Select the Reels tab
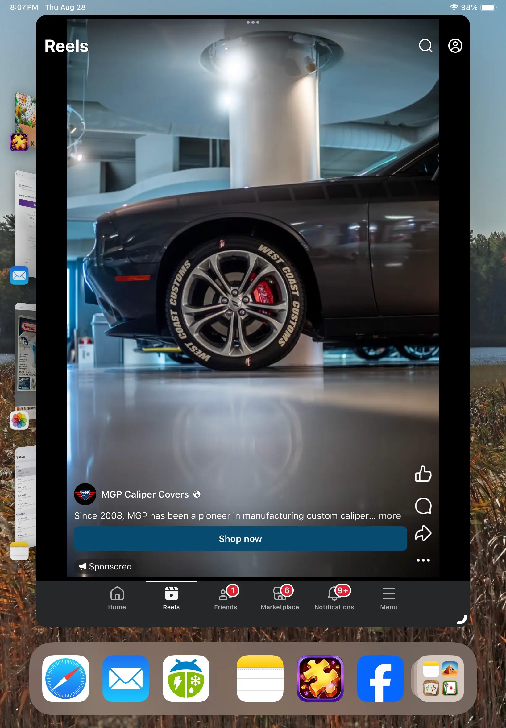Image resolution: width=506 pixels, height=728 pixels. 171,598
